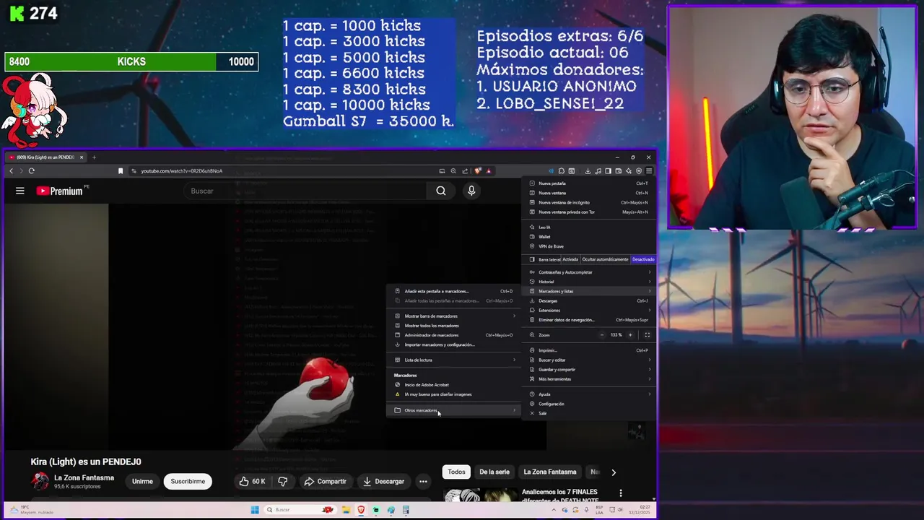
Task: Open the downloads arrow toolbar icon
Action: [x=588, y=171]
